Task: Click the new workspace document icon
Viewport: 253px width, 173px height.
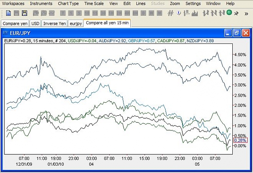Action: coord(9,13)
